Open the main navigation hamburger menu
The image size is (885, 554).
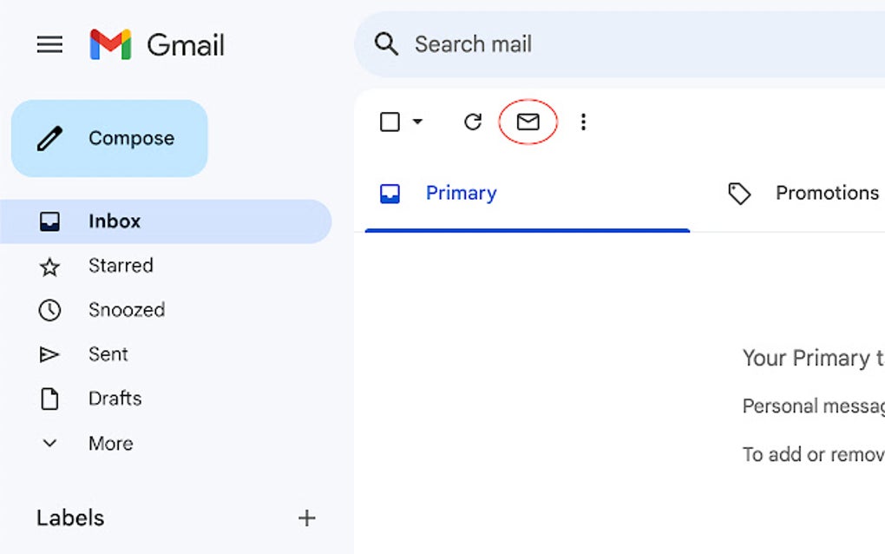(x=49, y=44)
